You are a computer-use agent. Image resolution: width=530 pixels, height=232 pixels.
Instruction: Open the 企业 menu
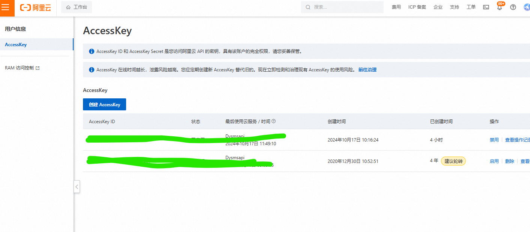click(438, 7)
